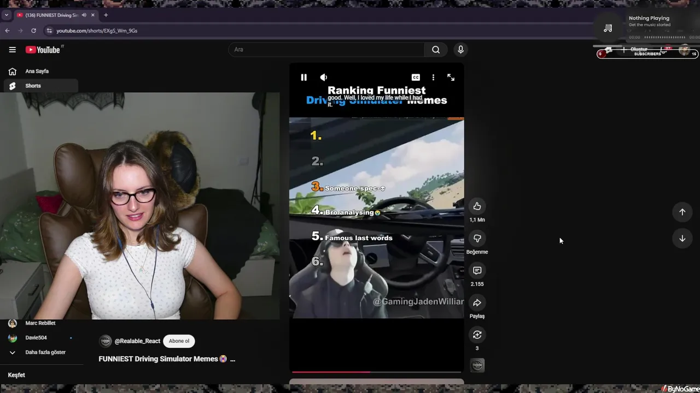Click the Realable_React channel avatar
This screenshot has width=700, height=393.
[106, 341]
